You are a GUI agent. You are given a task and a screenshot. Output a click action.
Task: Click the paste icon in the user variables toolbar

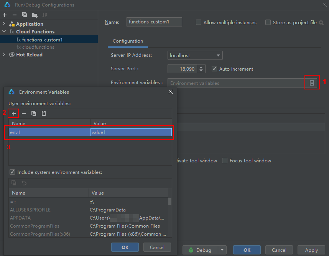44,114
